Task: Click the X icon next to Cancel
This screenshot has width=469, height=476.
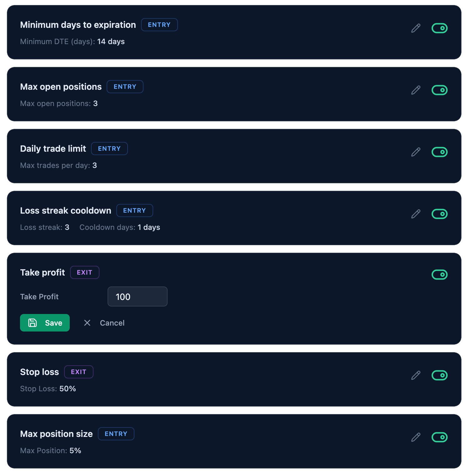Action: point(87,323)
